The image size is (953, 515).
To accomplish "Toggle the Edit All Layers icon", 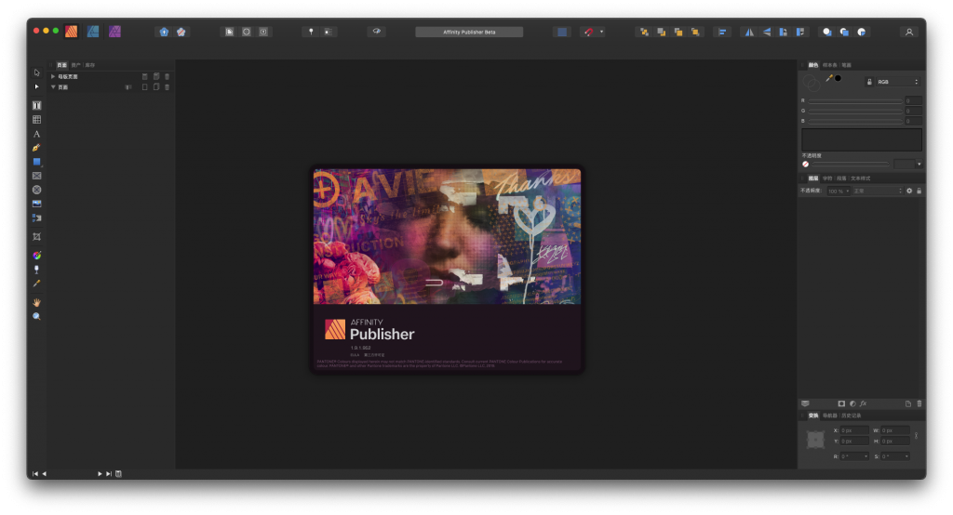I will [x=805, y=403].
